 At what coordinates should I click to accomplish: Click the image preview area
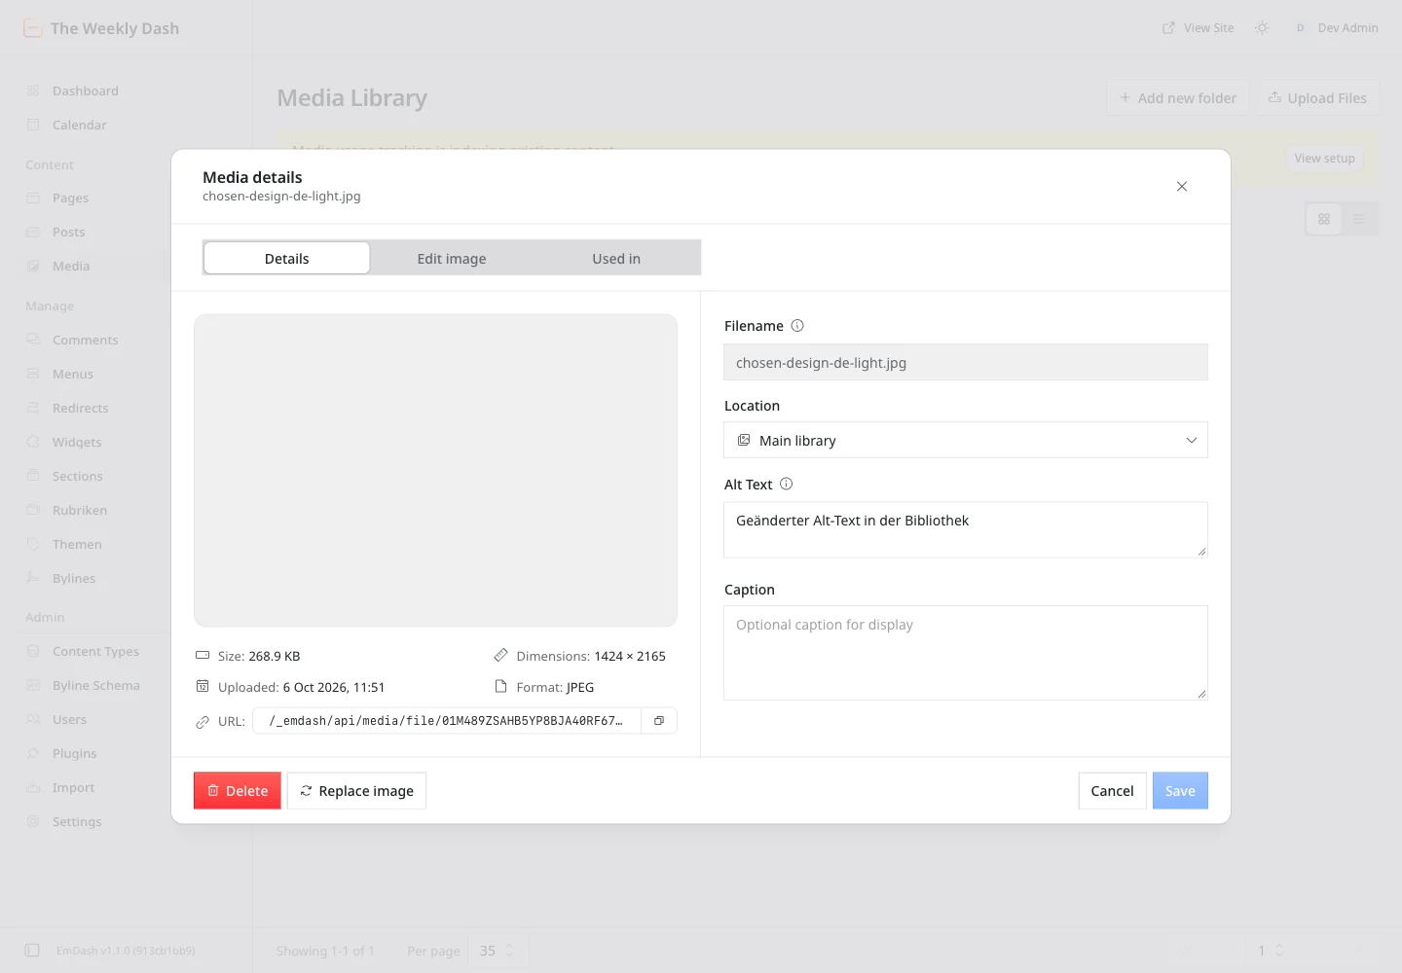(435, 470)
